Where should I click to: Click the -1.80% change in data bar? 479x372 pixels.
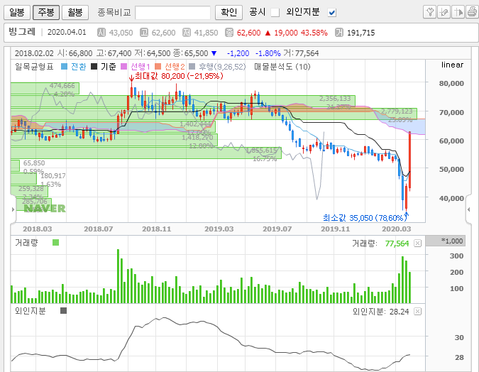[268, 53]
